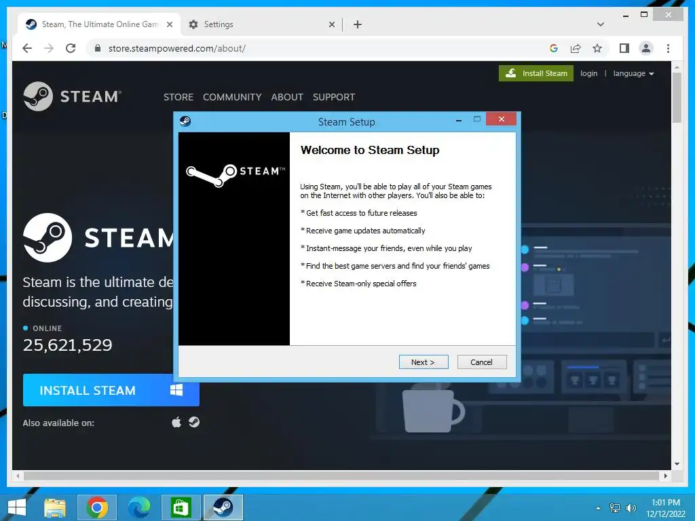Viewport: 695px width, 521px height.
Task: Close the Steam Setup dialog
Action: 502,119
